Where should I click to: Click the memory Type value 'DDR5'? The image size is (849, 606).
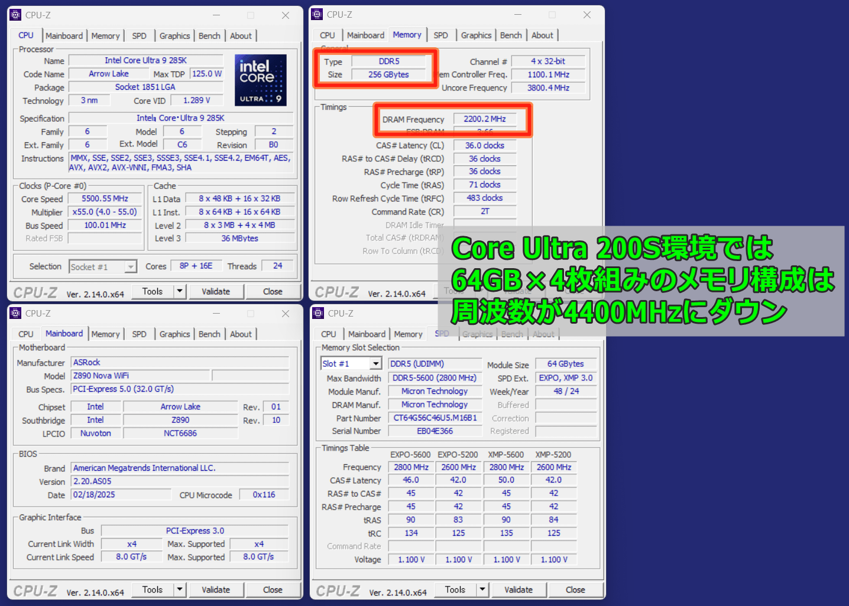click(x=389, y=61)
